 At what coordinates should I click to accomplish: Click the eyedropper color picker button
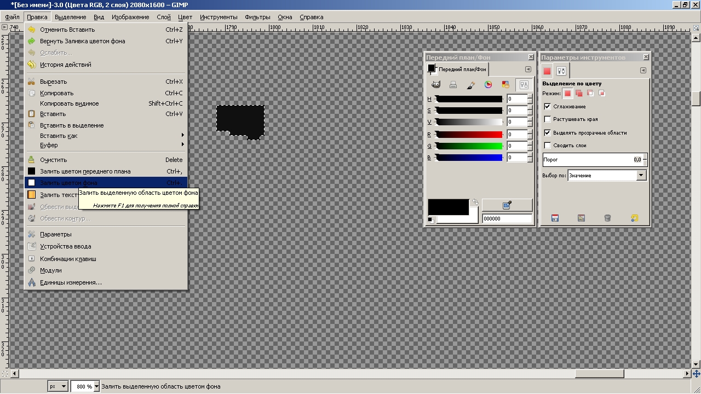click(507, 205)
